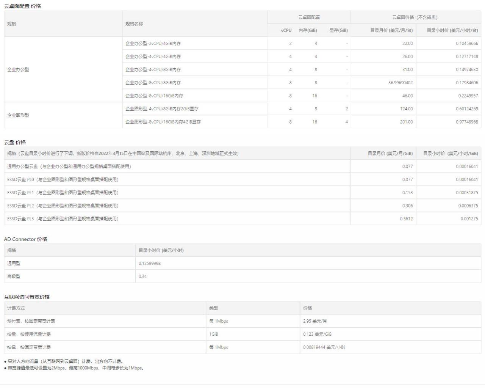Click the monthly price 201.00
Image resolution: width=485 pixels, height=388 pixels.
click(406, 122)
